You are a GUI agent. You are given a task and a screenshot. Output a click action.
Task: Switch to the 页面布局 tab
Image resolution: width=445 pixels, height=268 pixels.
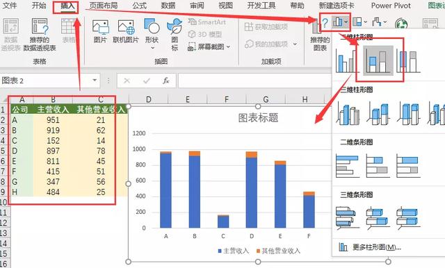tap(104, 6)
